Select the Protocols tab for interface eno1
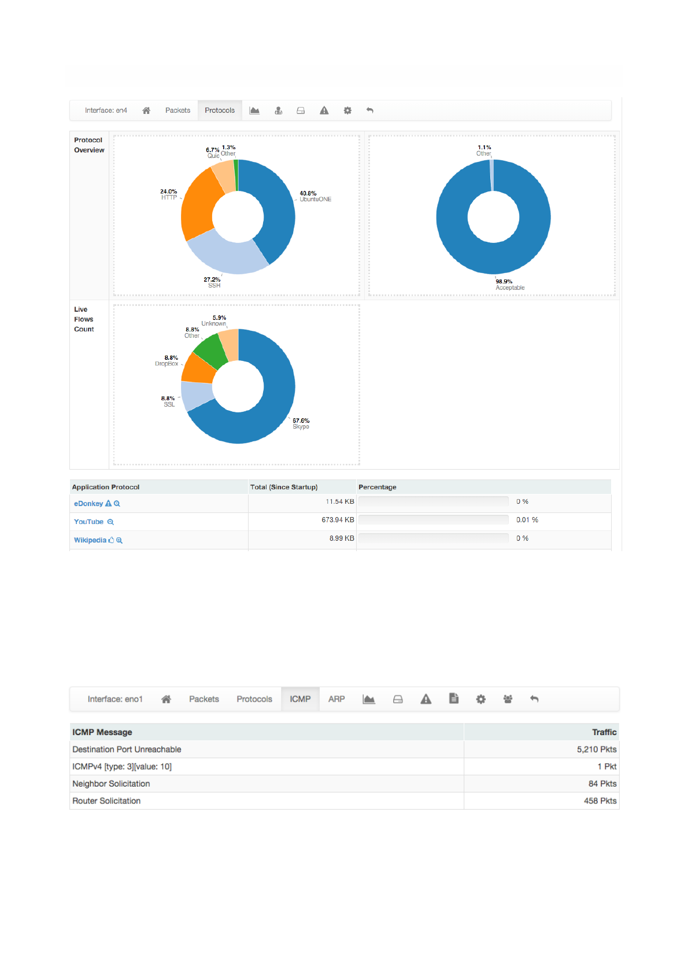The width and height of the screenshot is (688, 974). [254, 699]
